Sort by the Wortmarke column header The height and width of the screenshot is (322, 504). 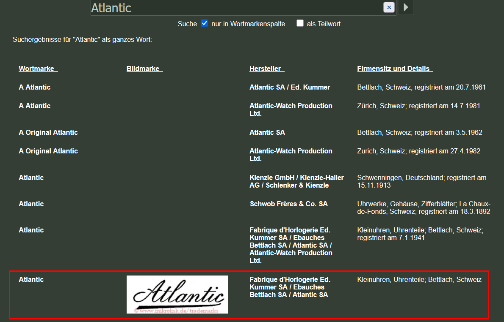pyautogui.click(x=38, y=68)
